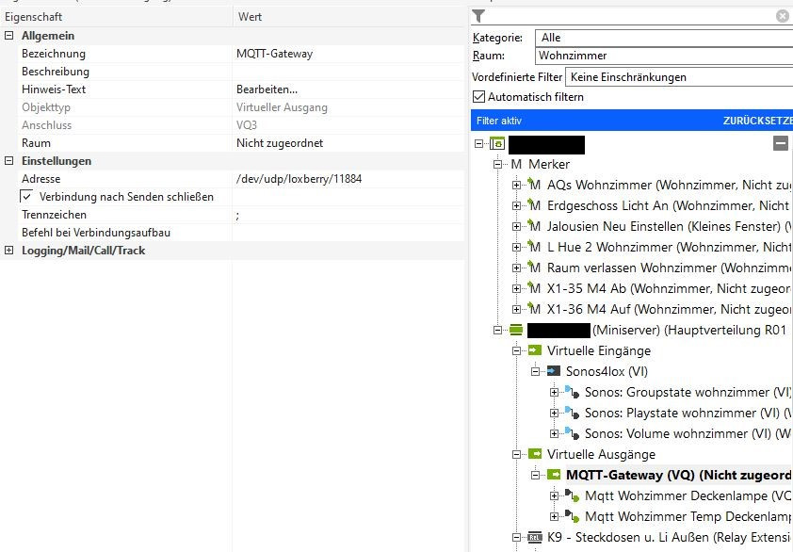793x552 pixels.
Task: Click the icon of X1-36 M4 Auf
Action: [534, 309]
